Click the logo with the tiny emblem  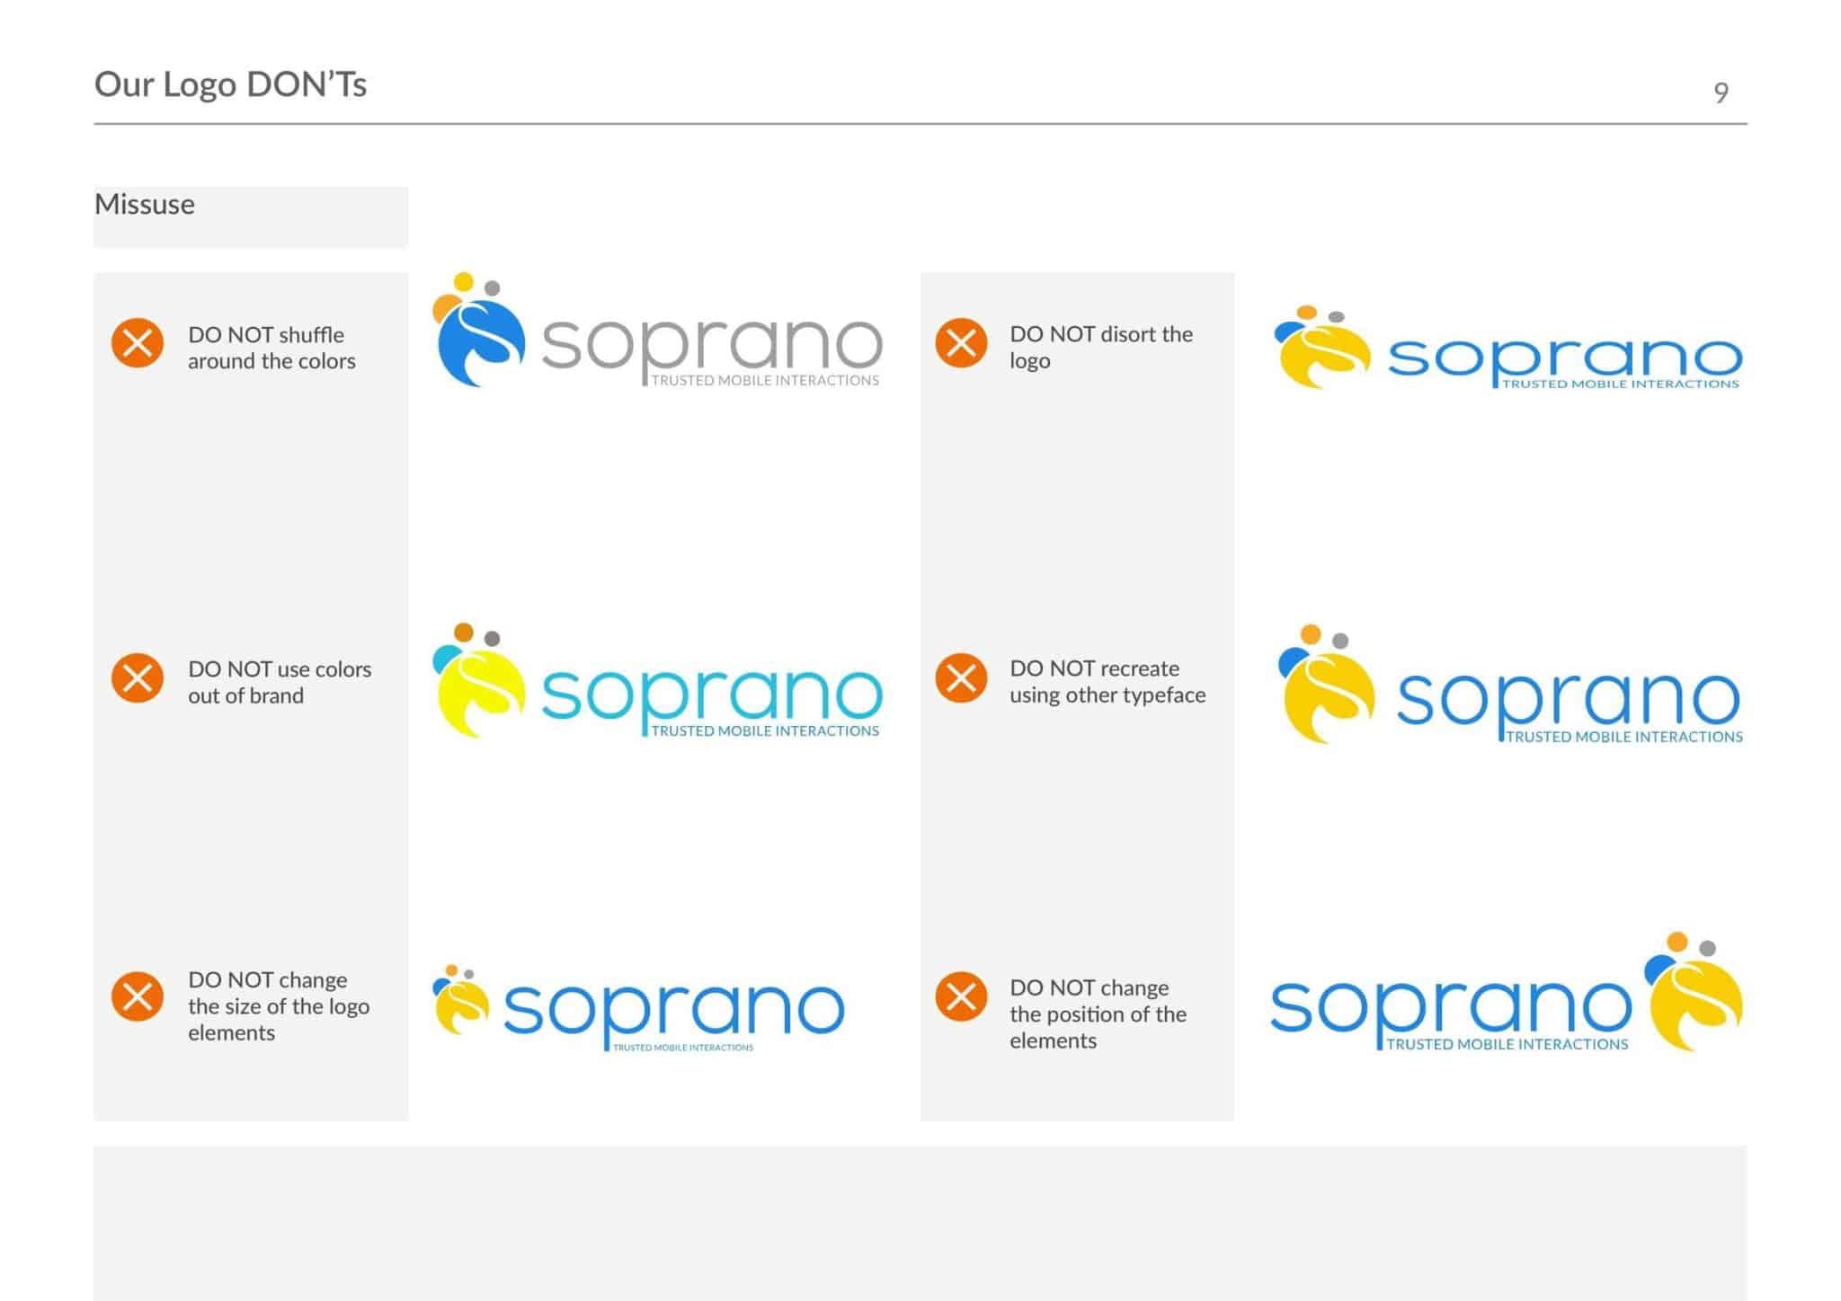click(x=638, y=1008)
